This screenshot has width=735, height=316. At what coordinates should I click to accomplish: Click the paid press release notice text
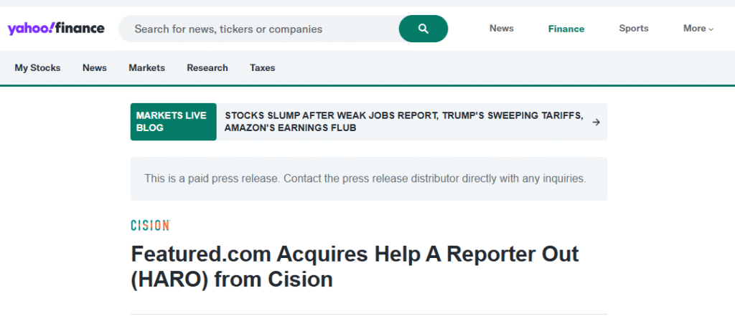click(x=365, y=178)
